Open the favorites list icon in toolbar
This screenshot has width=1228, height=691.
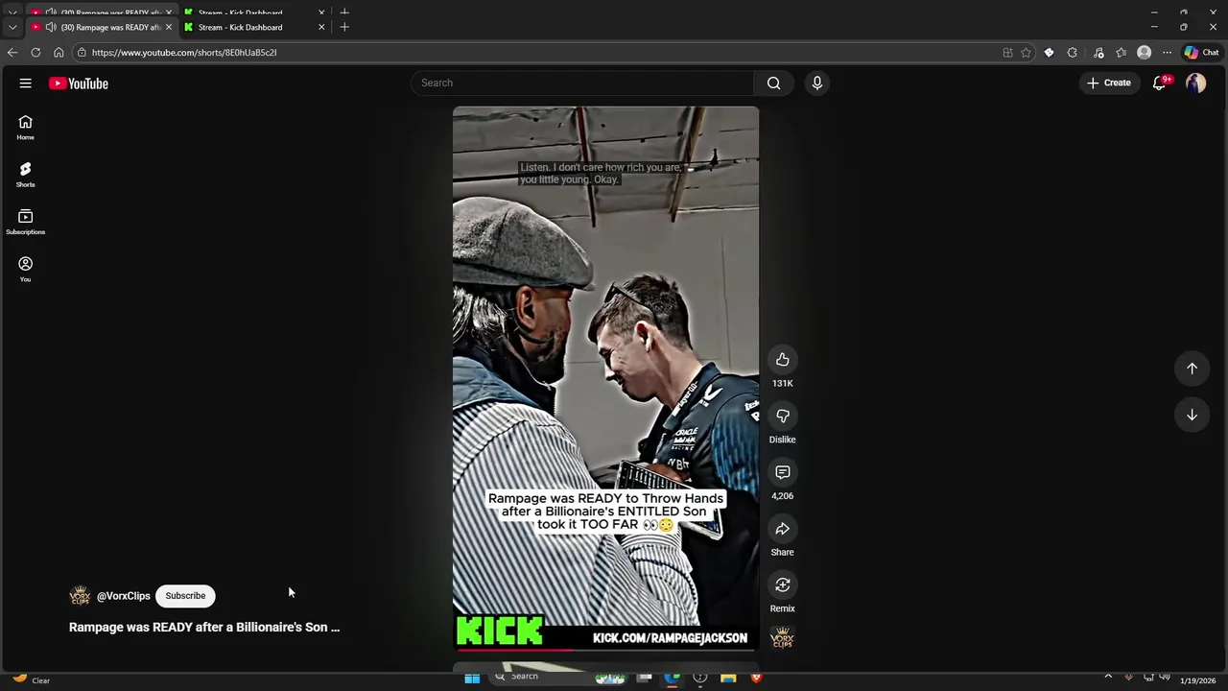click(1121, 53)
